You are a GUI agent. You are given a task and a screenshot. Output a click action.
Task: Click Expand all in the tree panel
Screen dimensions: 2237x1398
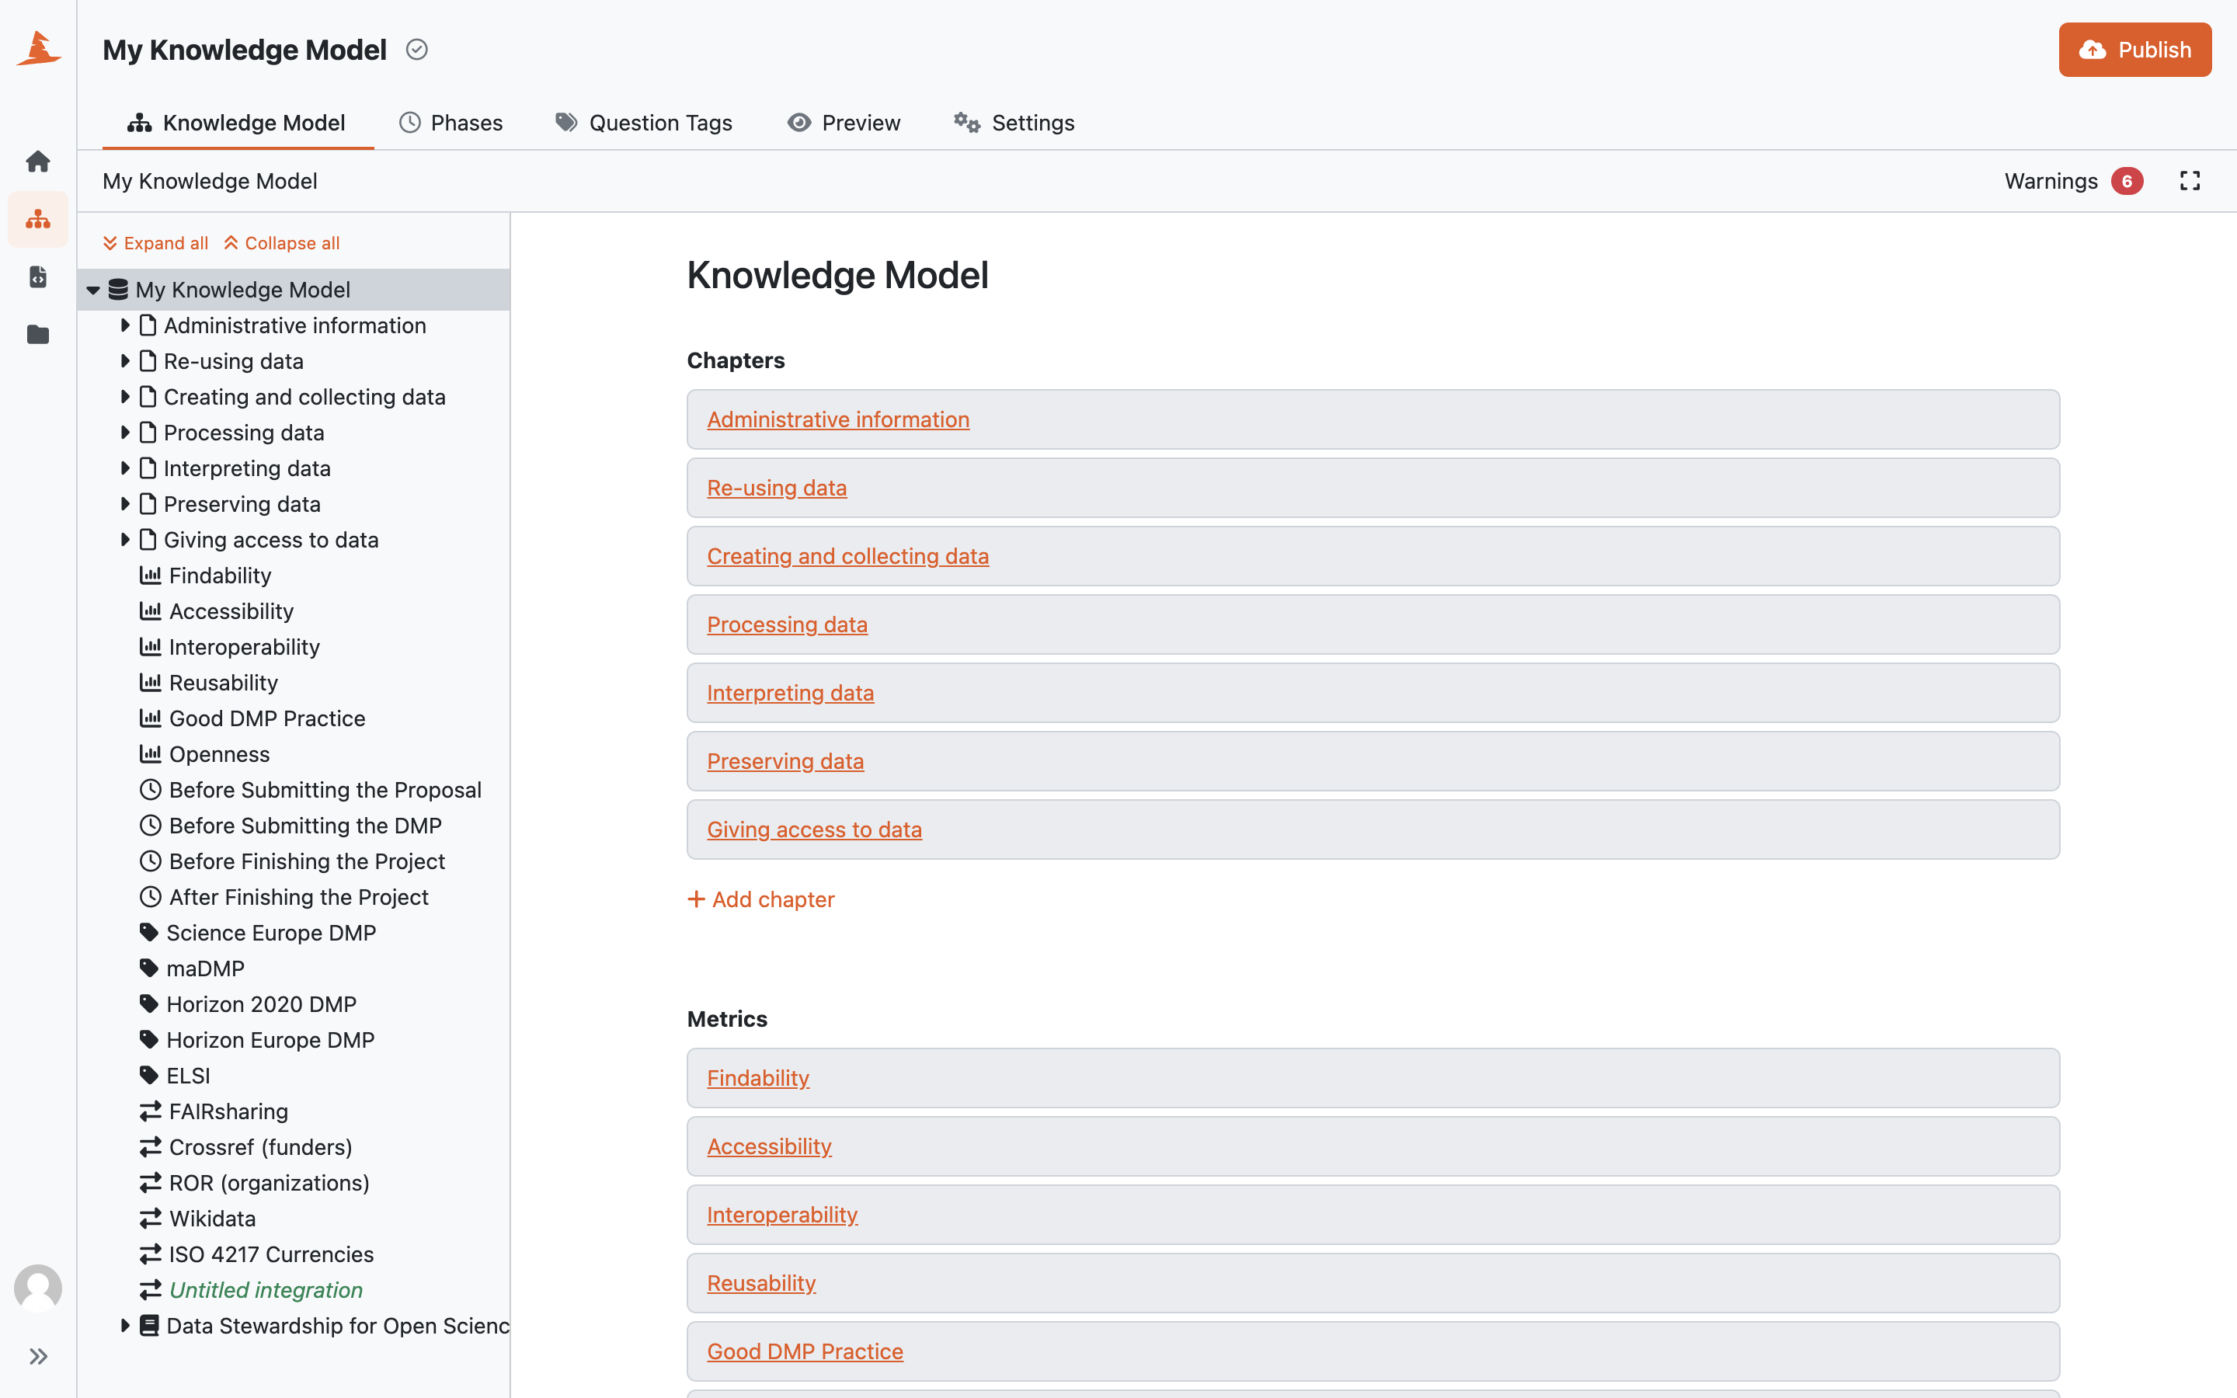click(155, 243)
